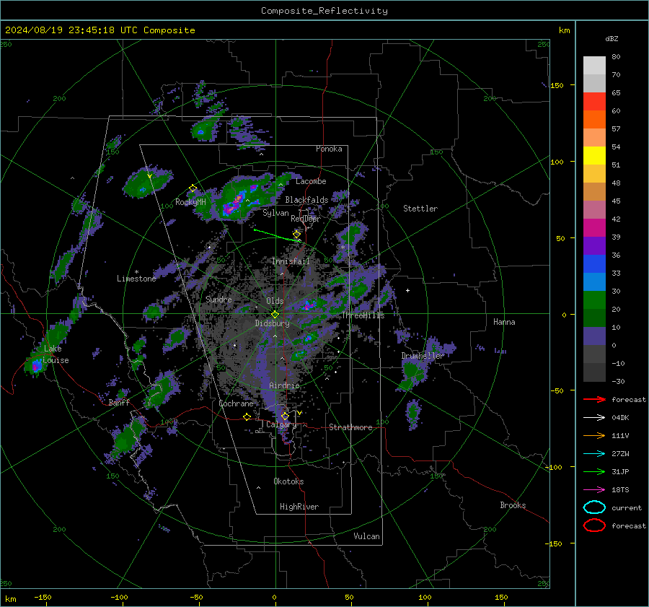Click the Olds city label
Screen dimensions: 649x607
[x=275, y=301]
